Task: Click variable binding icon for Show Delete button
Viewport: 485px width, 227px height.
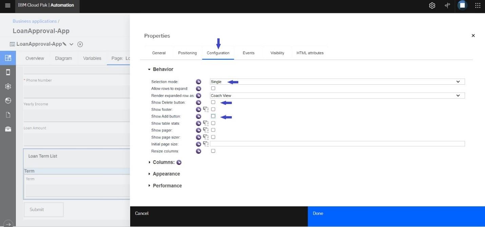Action: coord(198,102)
